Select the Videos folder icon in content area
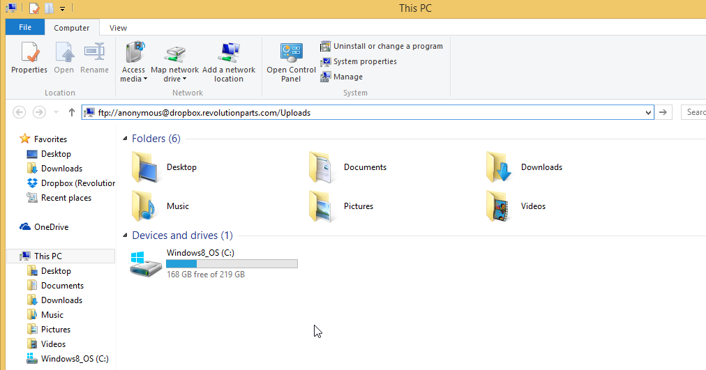 [x=499, y=206]
